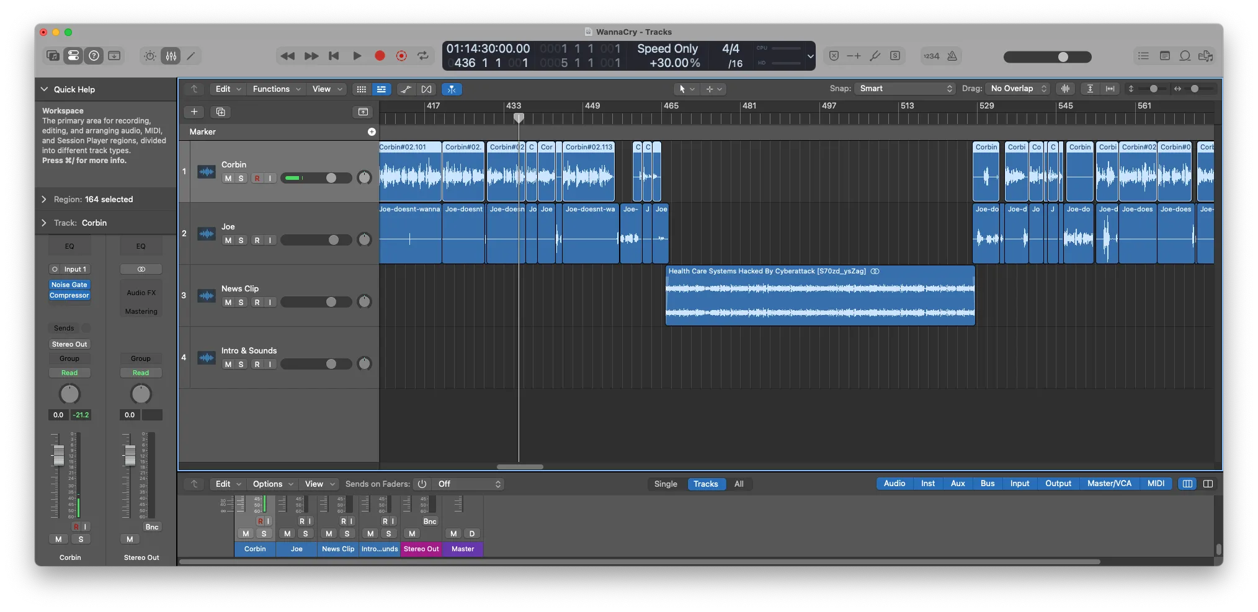Toggle the Mixer button in control bar

pos(171,56)
